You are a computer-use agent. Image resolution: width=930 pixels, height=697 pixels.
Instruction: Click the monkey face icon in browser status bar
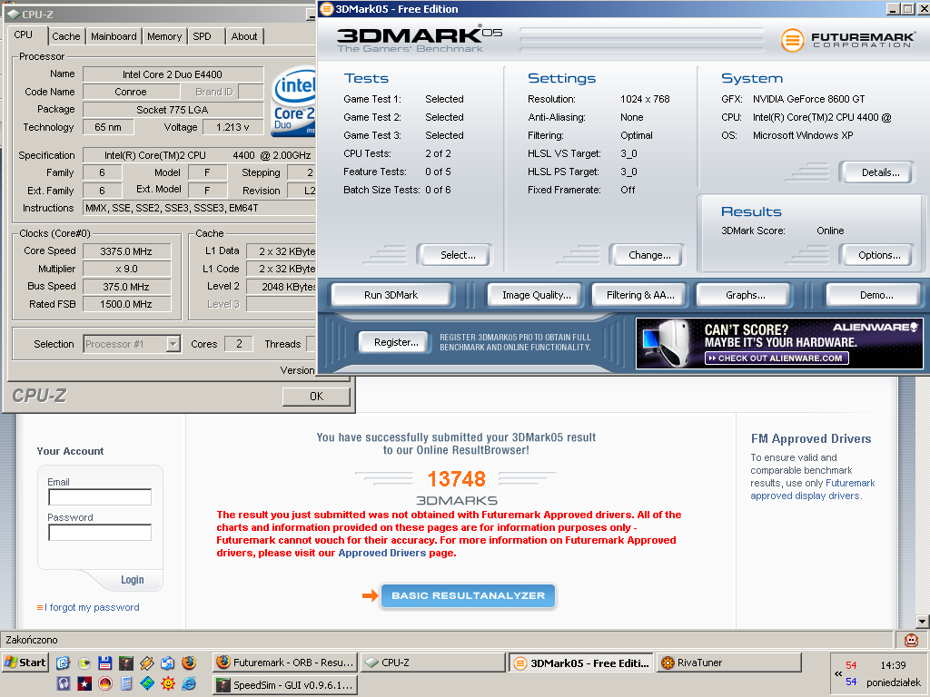tap(911, 640)
